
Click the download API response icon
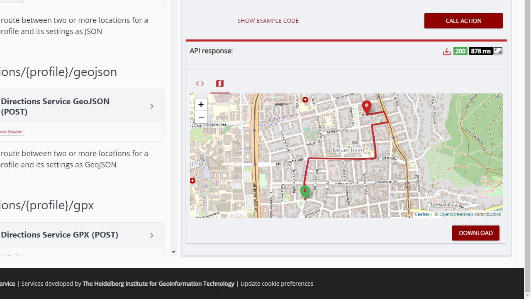[447, 51]
